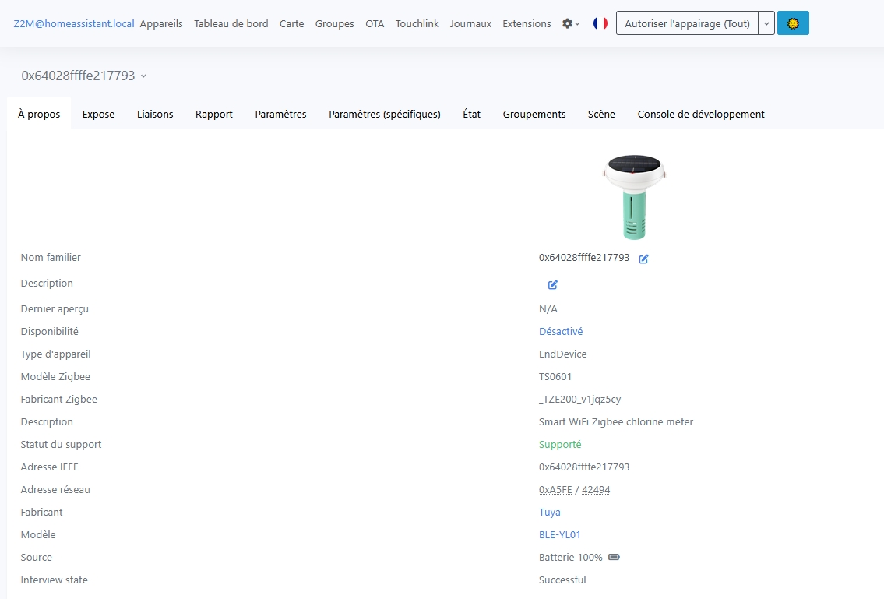Open Tableau de bord
This screenshot has width=884, height=599.
coord(231,23)
